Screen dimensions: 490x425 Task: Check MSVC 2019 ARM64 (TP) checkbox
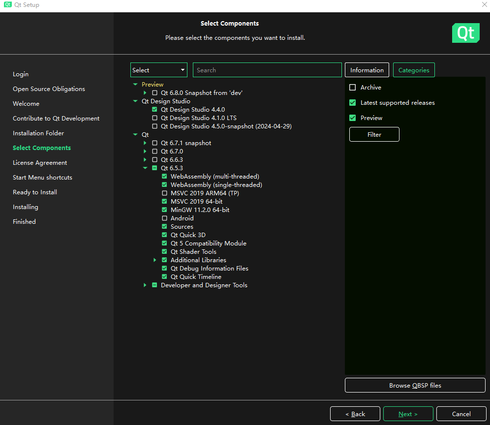pos(164,193)
